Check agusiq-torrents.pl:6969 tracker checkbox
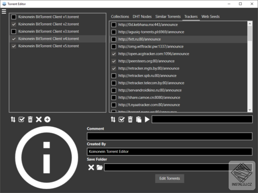Viewport: 258px width, 193px height. click(x=114, y=32)
